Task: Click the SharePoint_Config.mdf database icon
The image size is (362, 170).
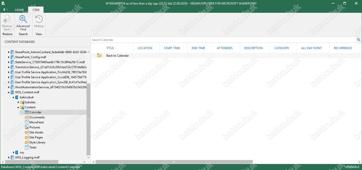Action: click(12, 57)
